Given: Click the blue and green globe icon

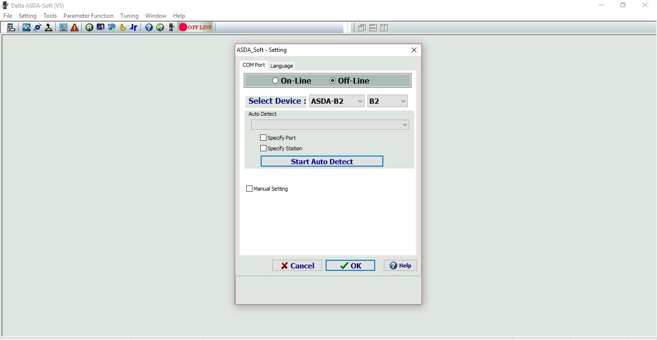Looking at the screenshot, I should pos(112,27).
